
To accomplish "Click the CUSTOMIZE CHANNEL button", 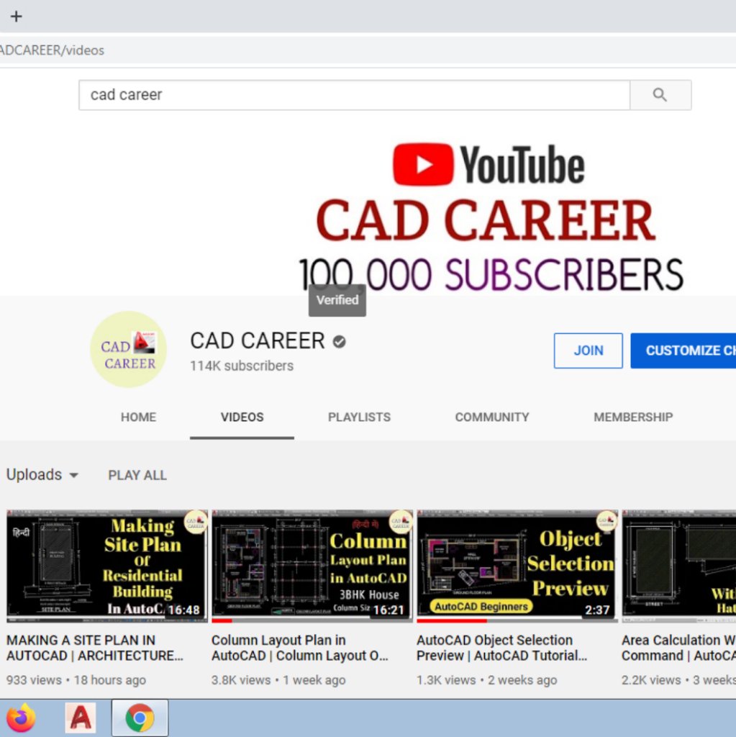I will 683,351.
